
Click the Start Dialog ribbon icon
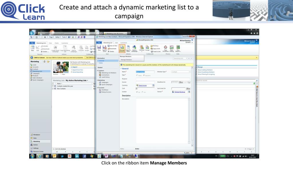(172, 48)
